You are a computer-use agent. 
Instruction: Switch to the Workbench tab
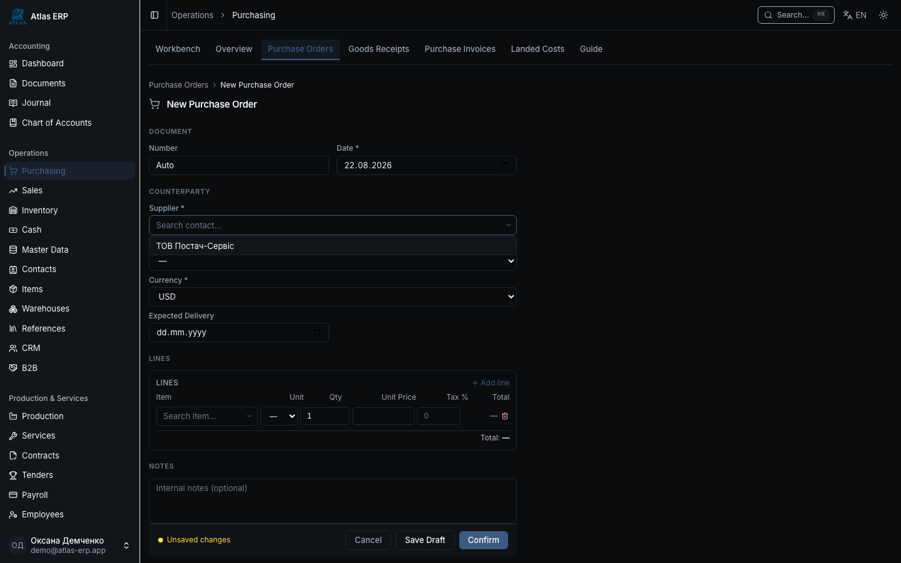[x=178, y=49]
